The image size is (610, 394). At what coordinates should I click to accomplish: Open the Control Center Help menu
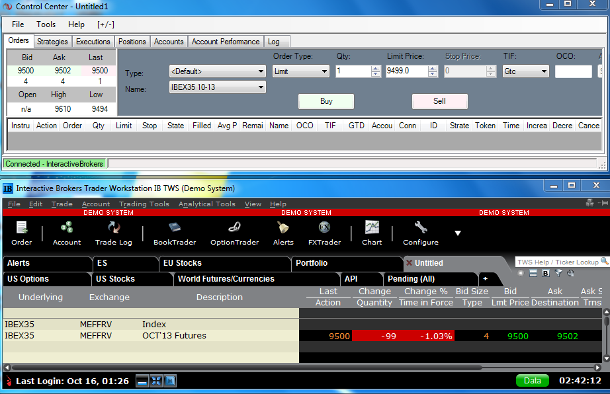pyautogui.click(x=76, y=24)
